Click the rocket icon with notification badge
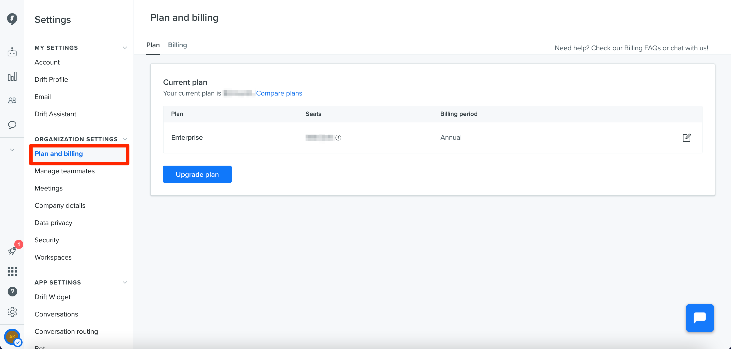 pos(12,250)
